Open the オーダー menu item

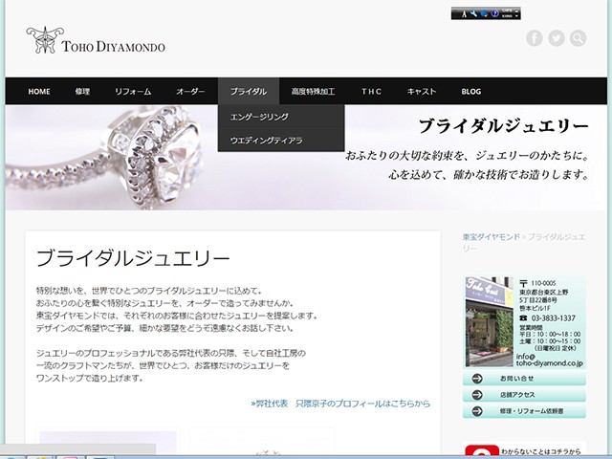point(190,92)
